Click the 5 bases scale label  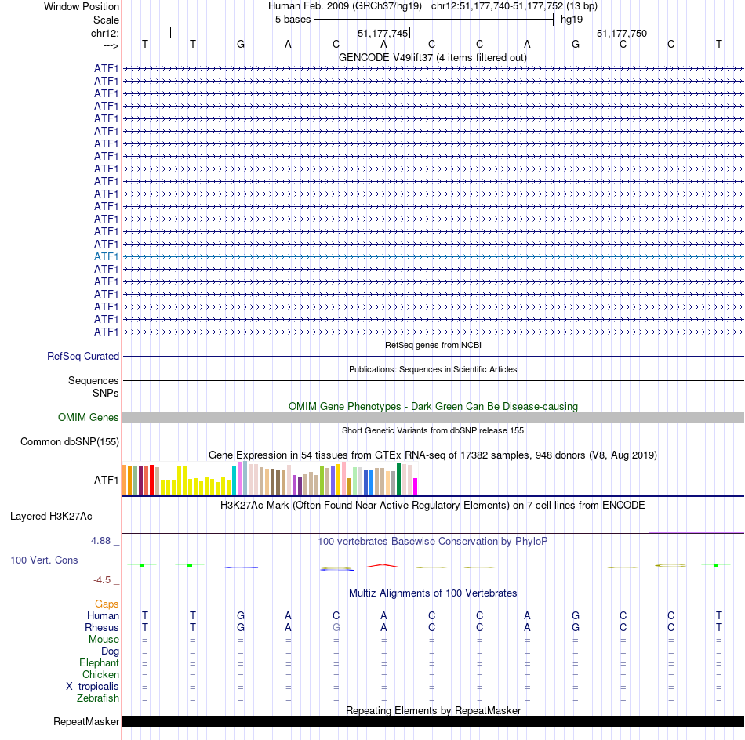[x=293, y=20]
